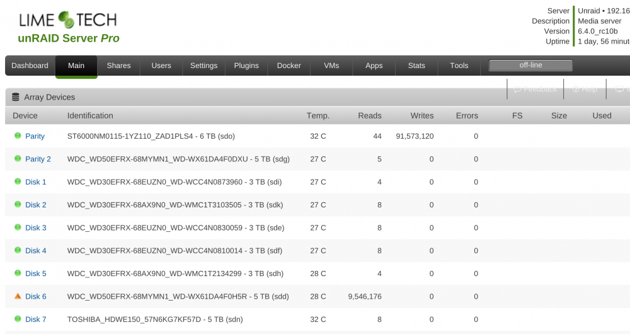The height and width of the screenshot is (334, 630).
Task: Open the Disk 6 link
Action: click(36, 296)
